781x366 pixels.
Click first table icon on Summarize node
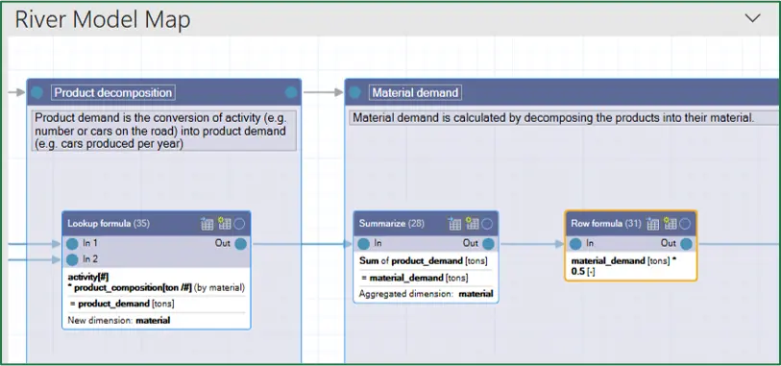point(454,224)
